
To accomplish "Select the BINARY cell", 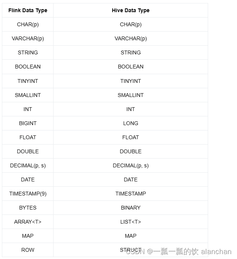I will pos(131,208).
